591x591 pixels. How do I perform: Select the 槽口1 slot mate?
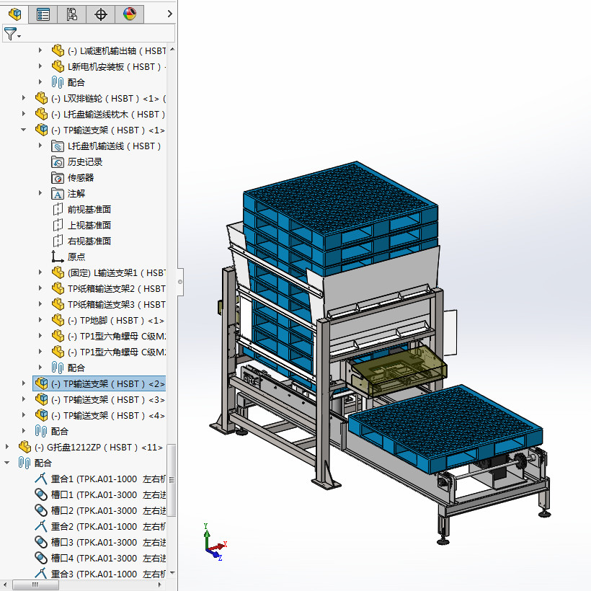click(100, 495)
